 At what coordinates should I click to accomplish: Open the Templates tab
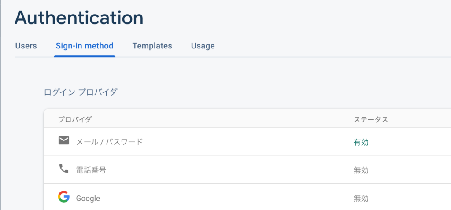152,46
